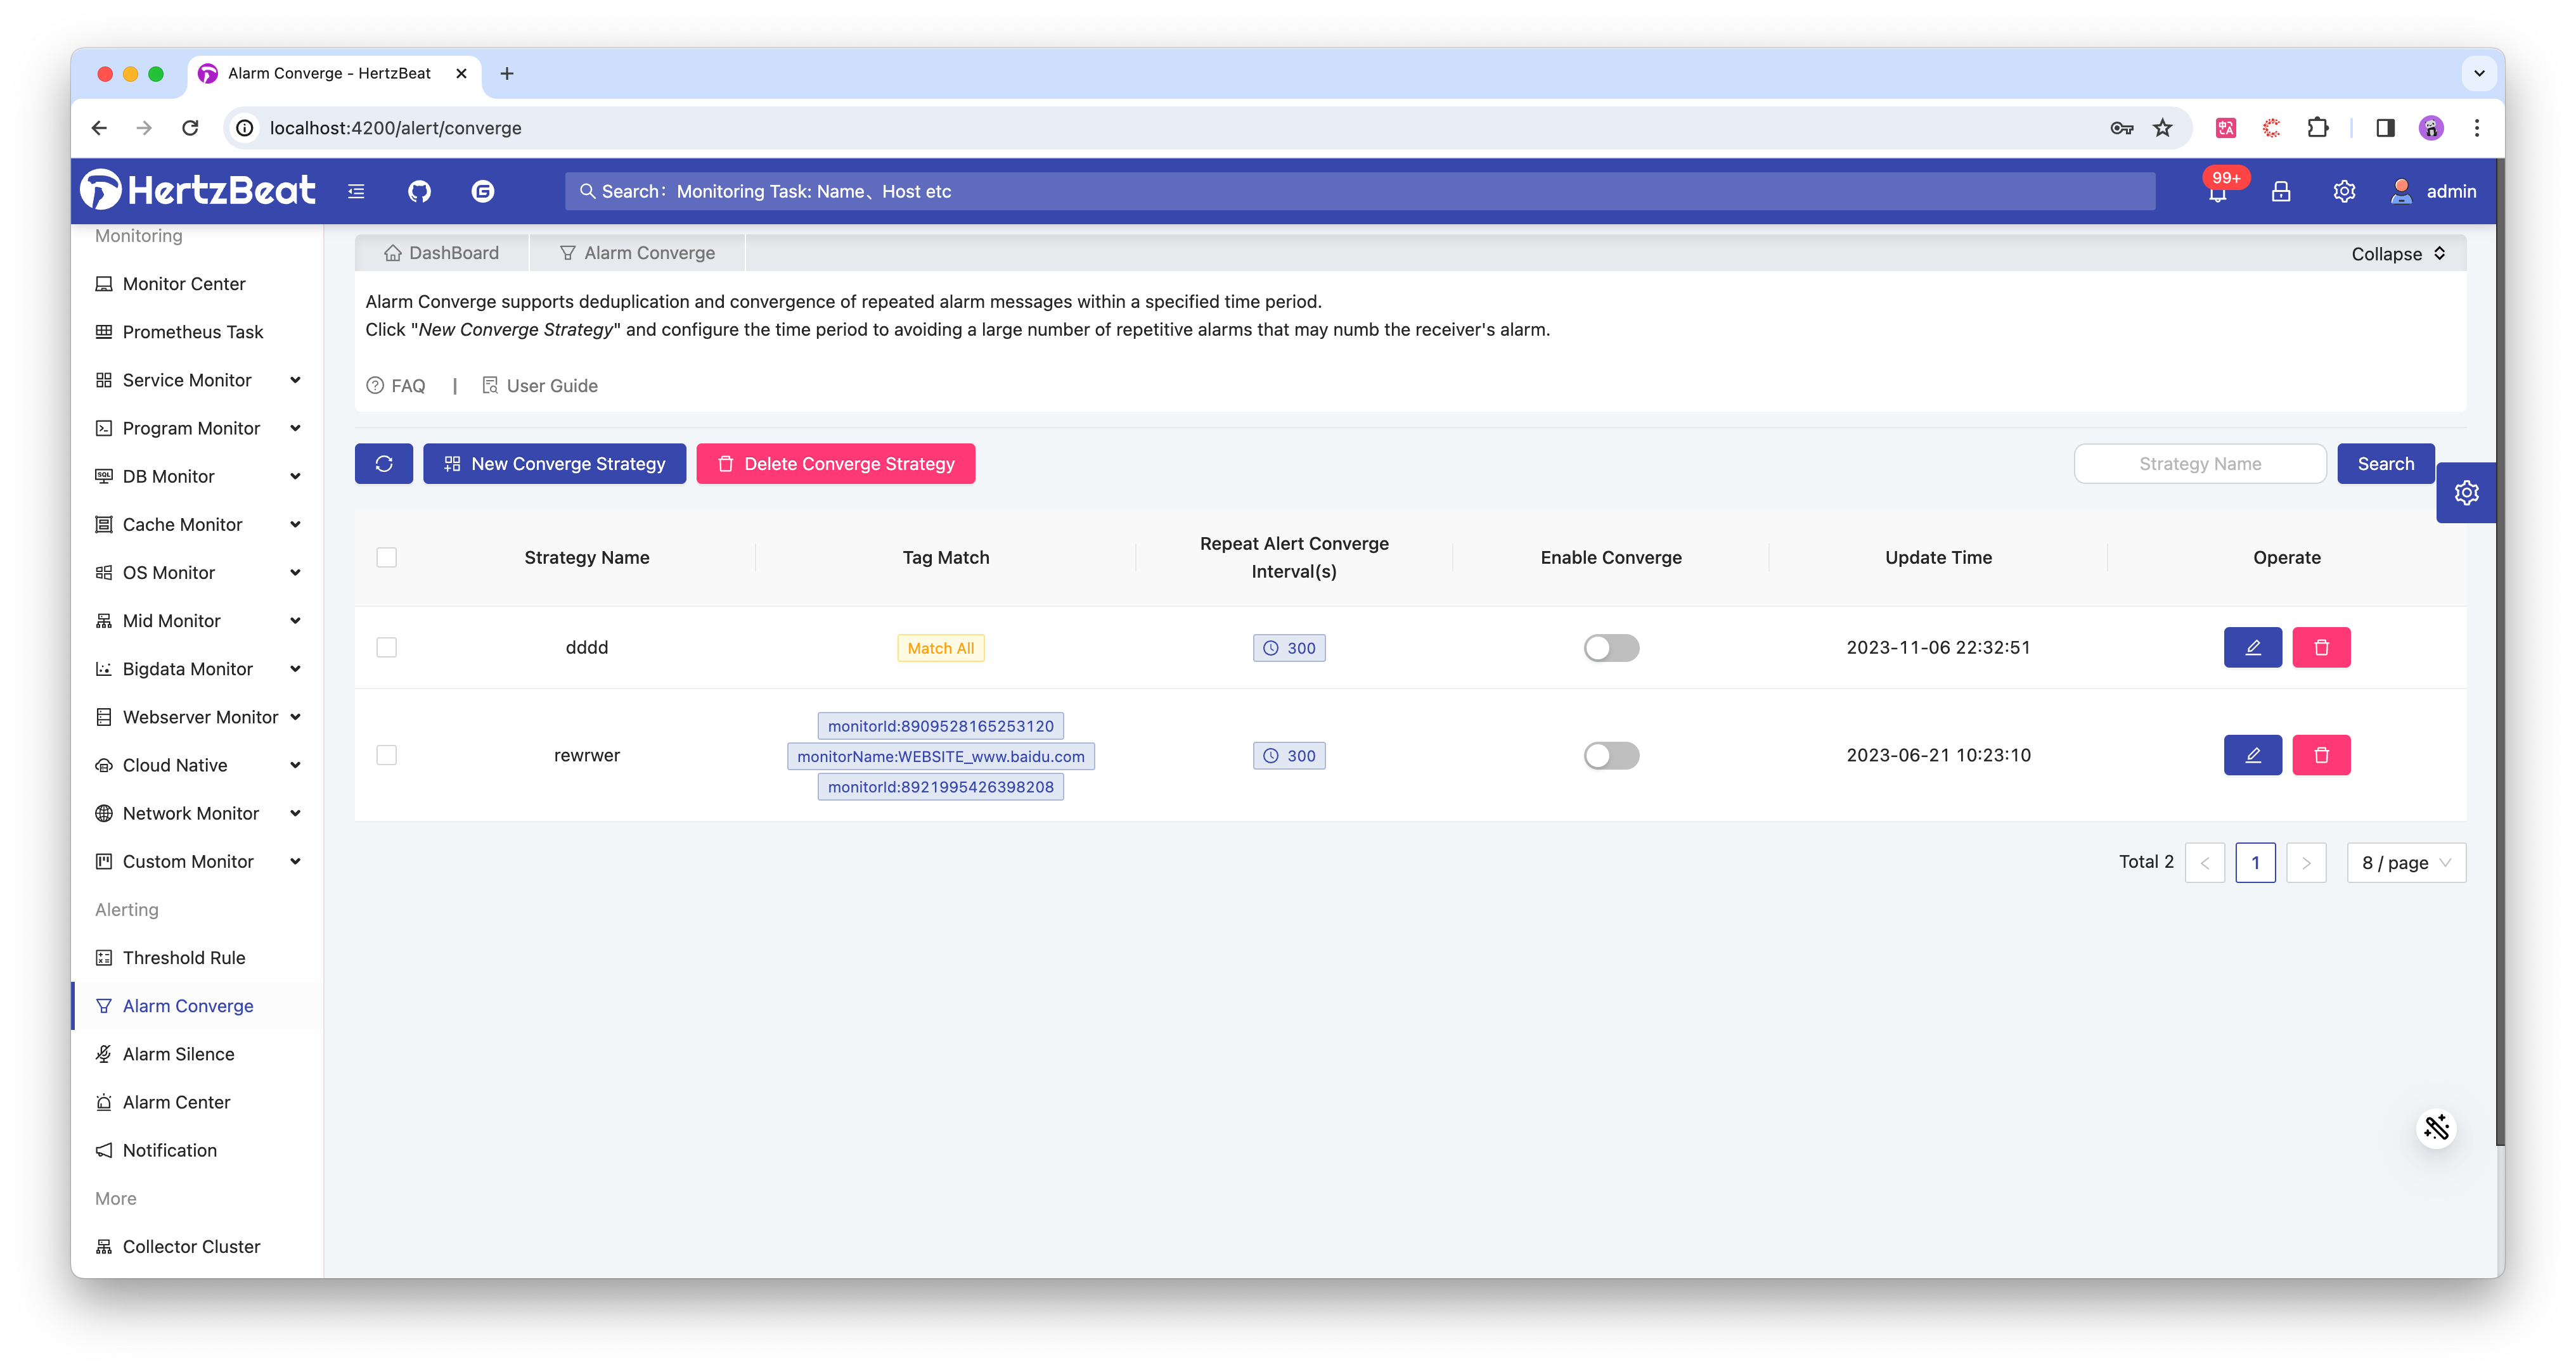Viewport: 2576px width, 1372px height.
Task: Click the Gitee icon in header
Action: point(483,191)
